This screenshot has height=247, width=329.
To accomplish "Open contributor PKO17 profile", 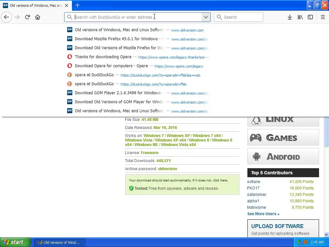I will 253,188.
